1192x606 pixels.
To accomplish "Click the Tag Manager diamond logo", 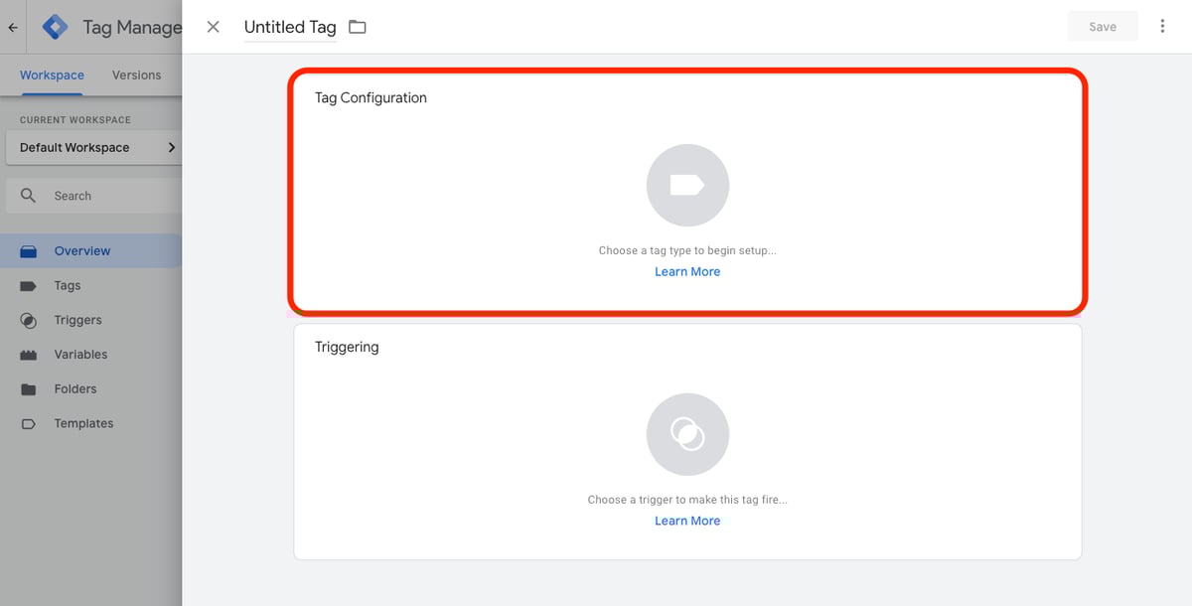I will pos(56,28).
